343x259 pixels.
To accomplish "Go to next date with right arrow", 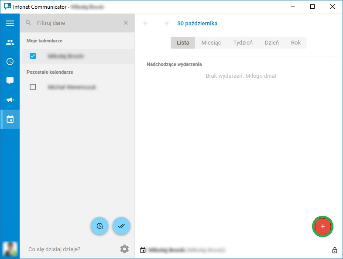I will (x=166, y=23).
